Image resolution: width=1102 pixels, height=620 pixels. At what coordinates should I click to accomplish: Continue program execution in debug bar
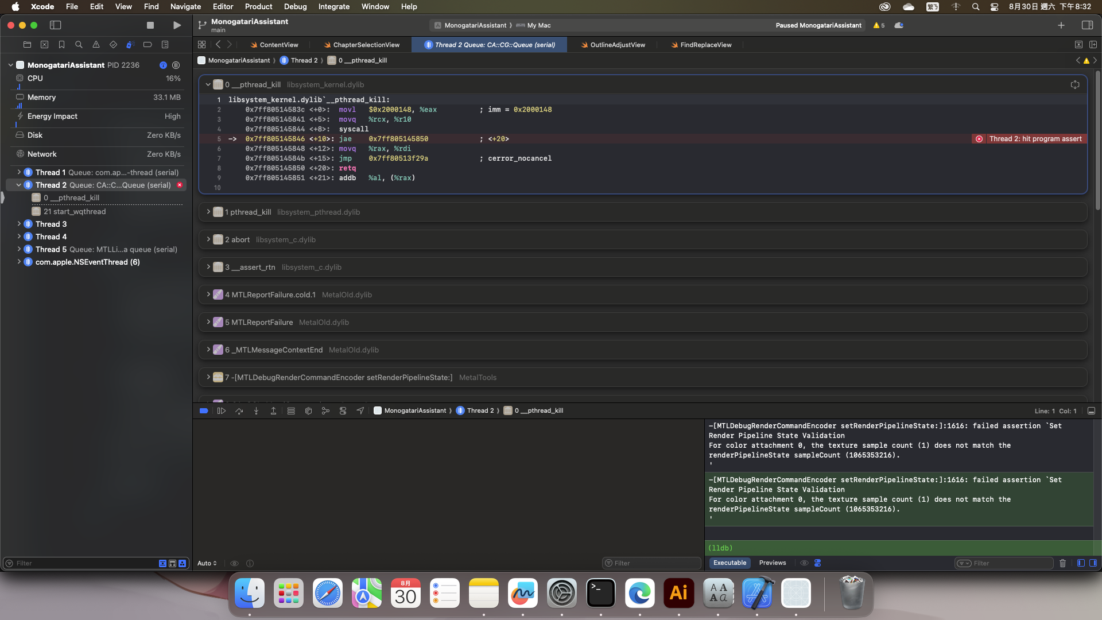(222, 410)
